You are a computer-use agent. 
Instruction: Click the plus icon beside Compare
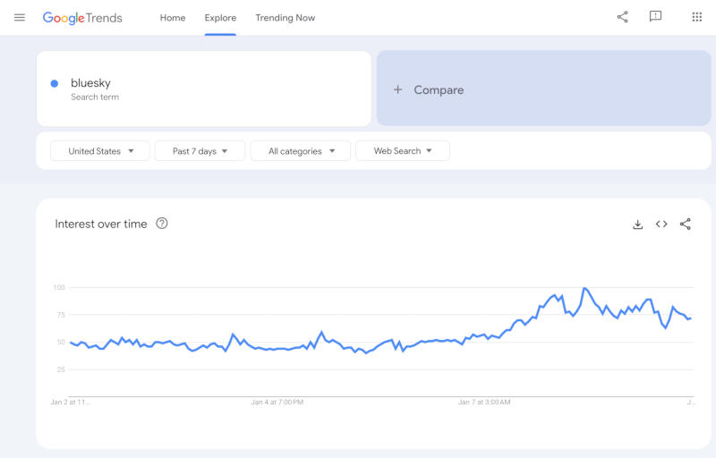tap(398, 89)
